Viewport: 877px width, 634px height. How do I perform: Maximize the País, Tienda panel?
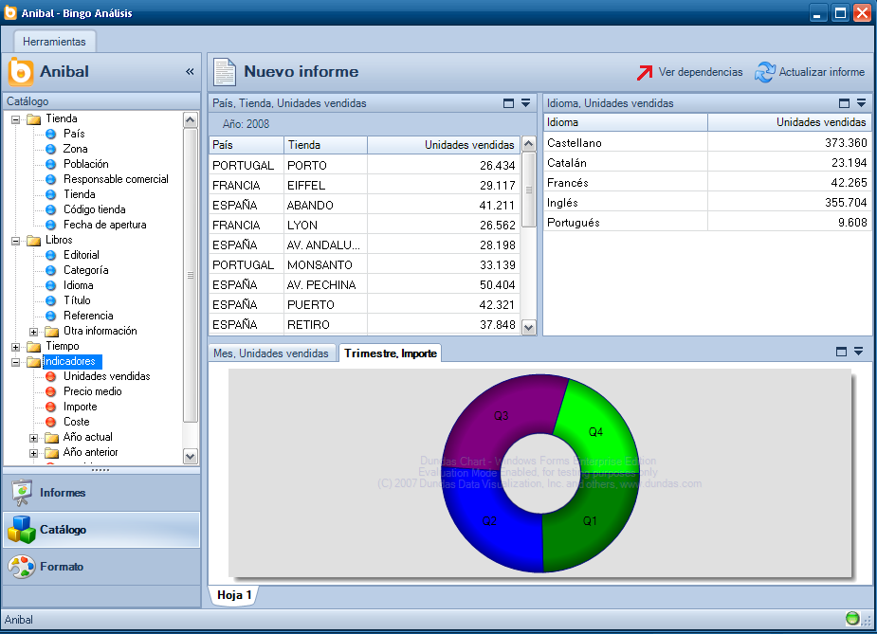[508, 103]
